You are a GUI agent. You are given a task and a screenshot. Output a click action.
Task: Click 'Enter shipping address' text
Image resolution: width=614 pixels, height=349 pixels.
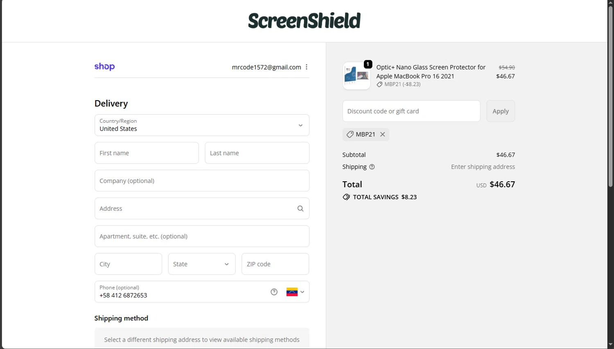(x=483, y=167)
